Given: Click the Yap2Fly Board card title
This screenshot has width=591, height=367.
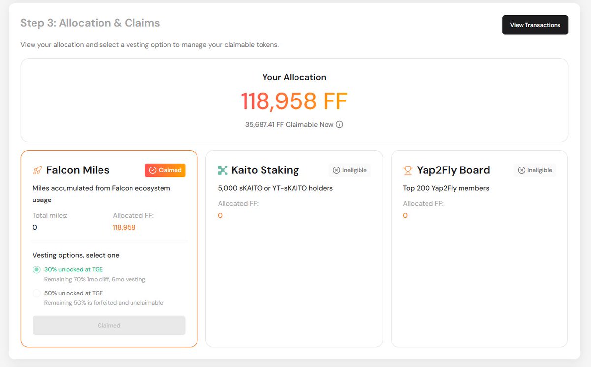Looking at the screenshot, I should tap(453, 170).
